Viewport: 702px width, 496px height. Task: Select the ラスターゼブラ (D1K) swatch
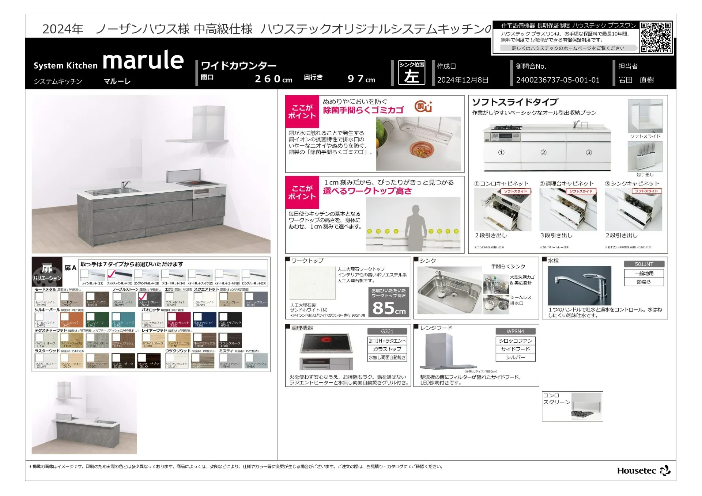149,360
